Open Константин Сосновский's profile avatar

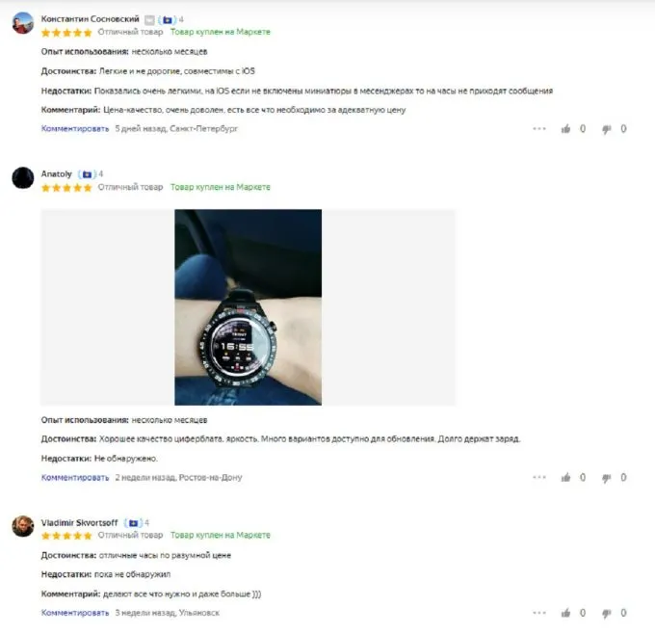click(23, 23)
